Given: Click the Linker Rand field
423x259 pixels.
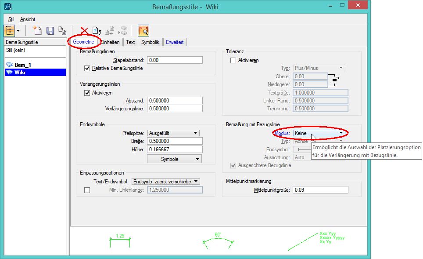Looking at the screenshot, I should (320, 101).
